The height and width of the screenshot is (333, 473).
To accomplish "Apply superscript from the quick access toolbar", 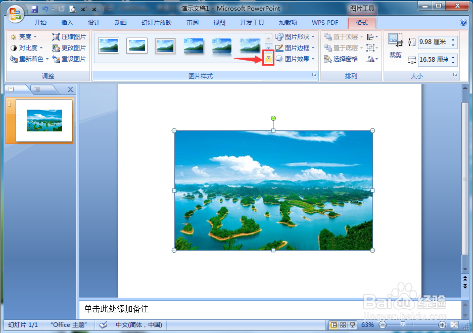I will pyautogui.click(x=83, y=10).
